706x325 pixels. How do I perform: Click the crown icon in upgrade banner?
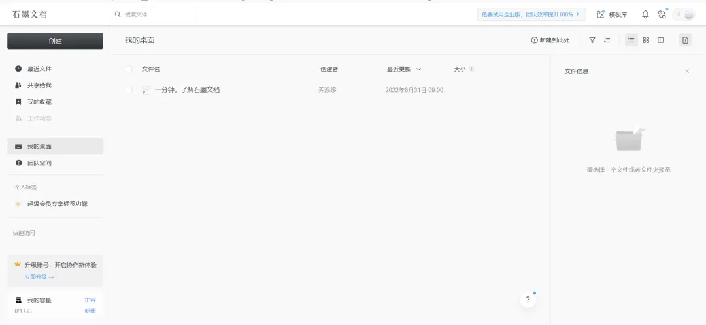click(18, 264)
